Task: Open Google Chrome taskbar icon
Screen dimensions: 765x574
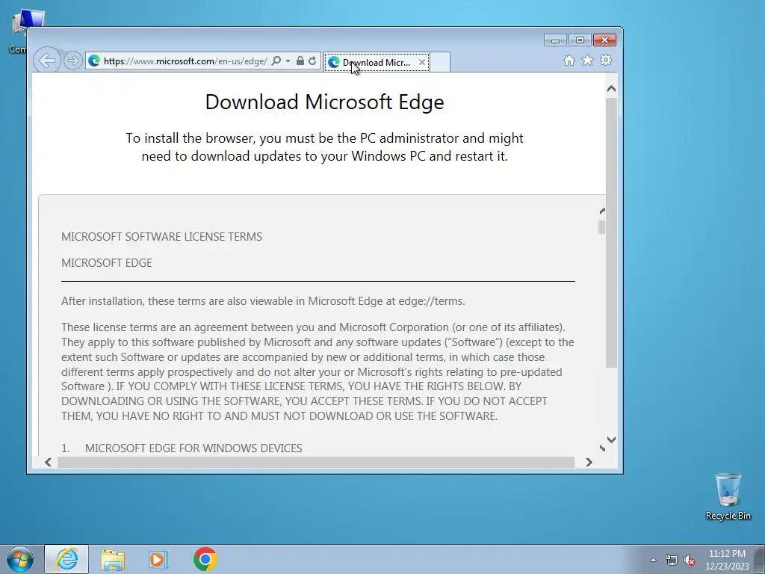Action: tap(205, 559)
